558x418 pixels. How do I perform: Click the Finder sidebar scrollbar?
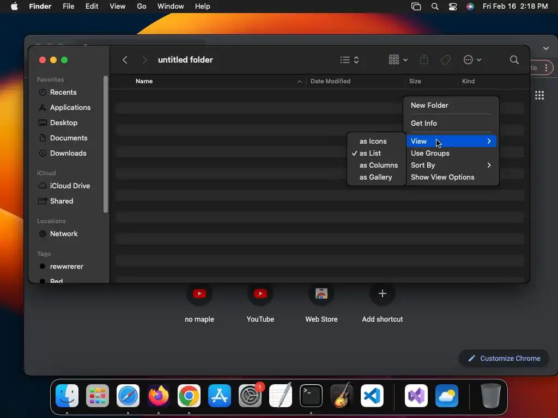click(105, 144)
